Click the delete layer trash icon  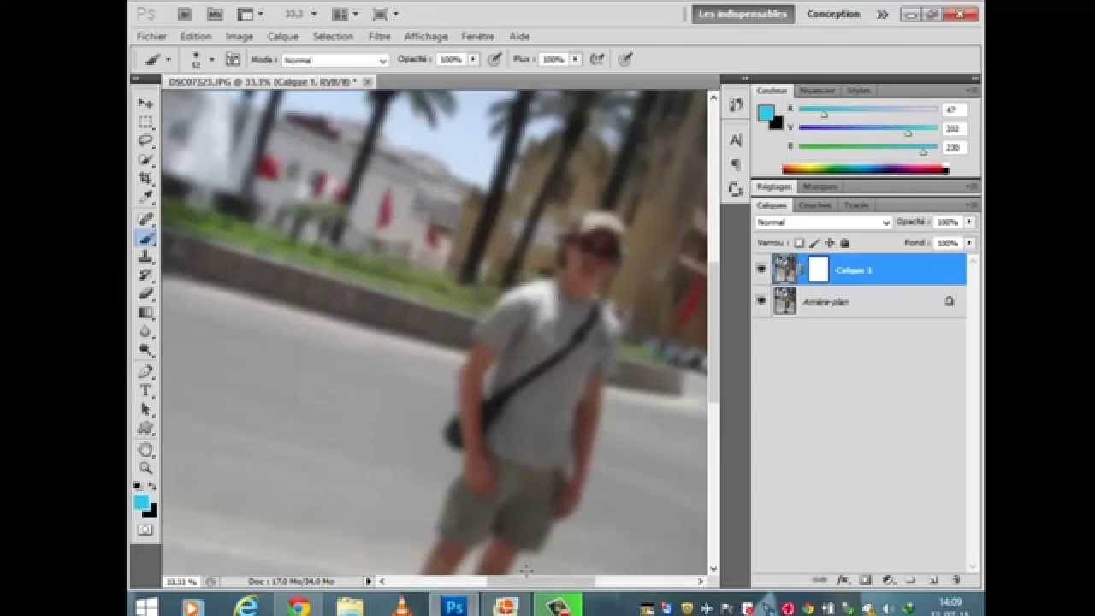956,580
